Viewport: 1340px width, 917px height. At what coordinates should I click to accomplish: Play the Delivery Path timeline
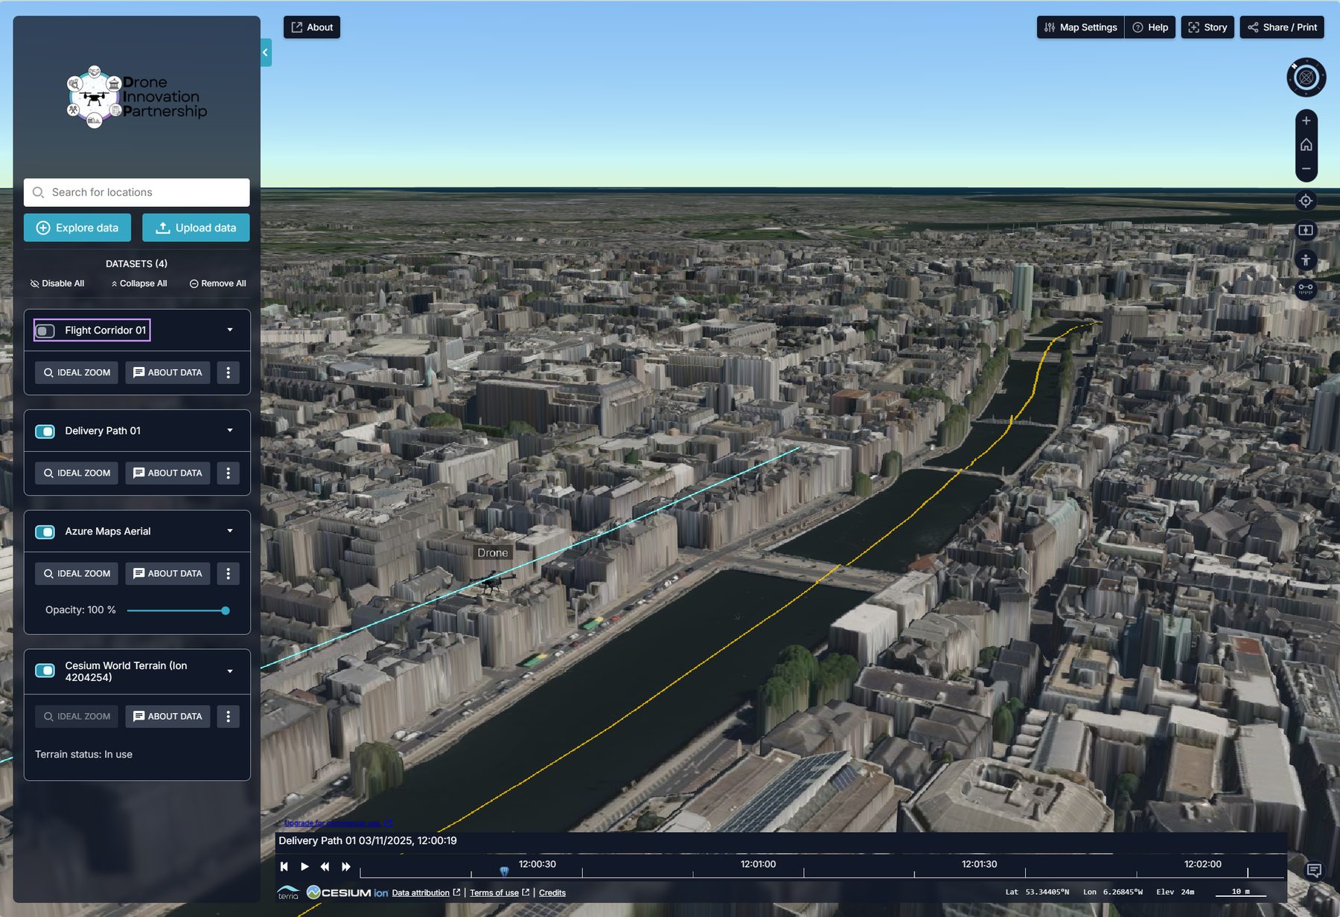(304, 866)
